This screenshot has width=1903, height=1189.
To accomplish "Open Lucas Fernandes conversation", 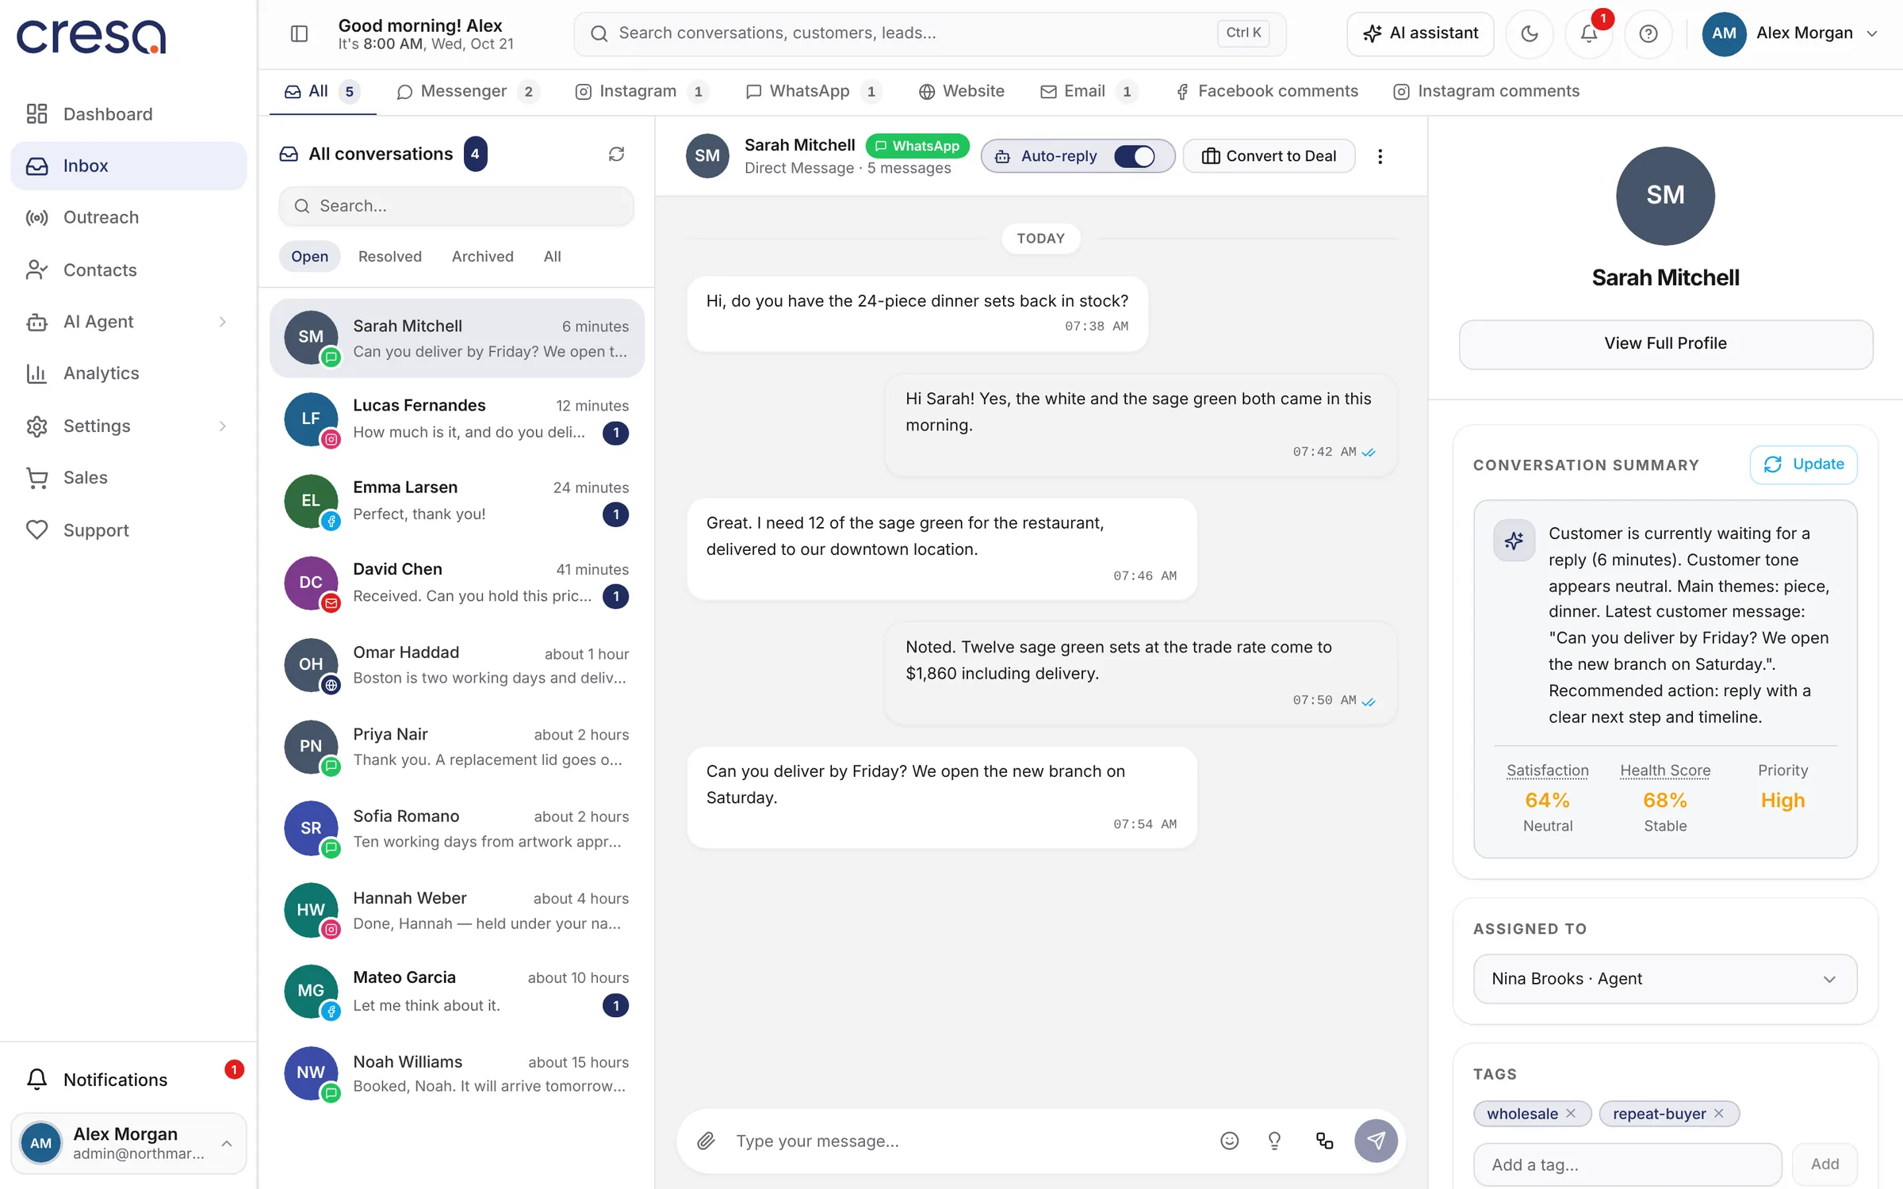I will point(457,419).
